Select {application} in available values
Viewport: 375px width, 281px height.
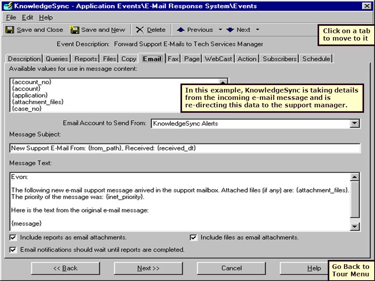pyautogui.click(x=30, y=95)
